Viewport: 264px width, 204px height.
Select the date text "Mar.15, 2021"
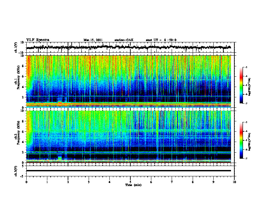(93, 40)
